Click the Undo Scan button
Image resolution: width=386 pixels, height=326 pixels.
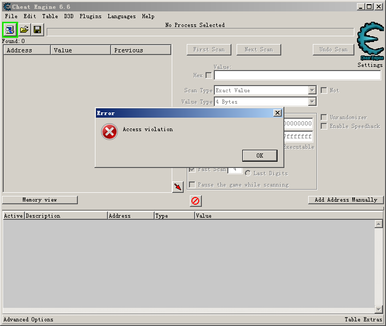click(x=334, y=50)
